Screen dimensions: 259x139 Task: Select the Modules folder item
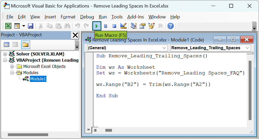point(31,73)
